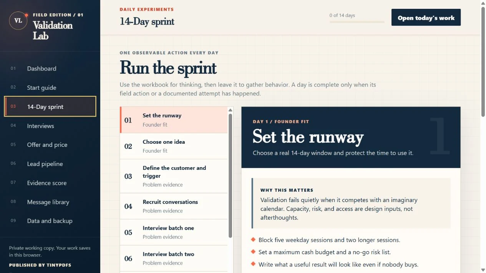Click 'DAY 1 / FOUNDER FIT' label

(281, 122)
